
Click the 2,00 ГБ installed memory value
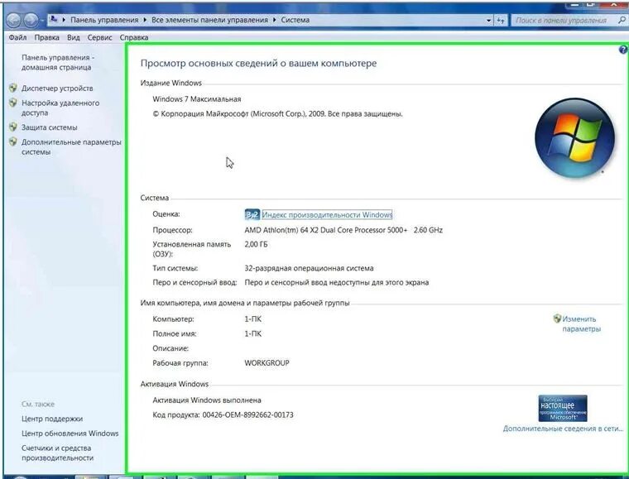click(x=256, y=244)
